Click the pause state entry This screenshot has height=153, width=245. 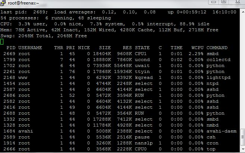click(x=142, y=137)
